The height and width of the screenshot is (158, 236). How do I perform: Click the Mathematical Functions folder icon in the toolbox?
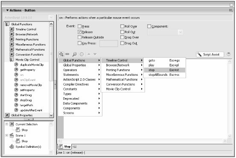[x=12, y=49]
